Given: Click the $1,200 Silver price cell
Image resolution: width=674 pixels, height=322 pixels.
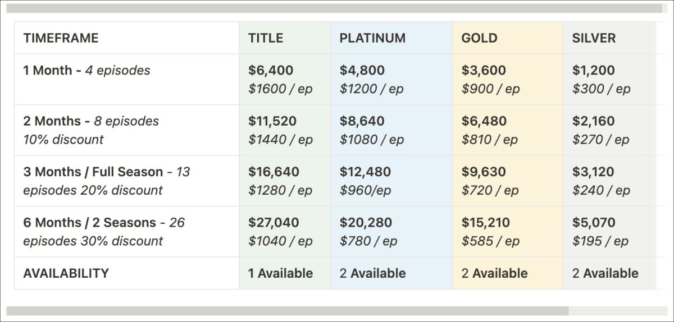Looking at the screenshot, I should point(594,71).
